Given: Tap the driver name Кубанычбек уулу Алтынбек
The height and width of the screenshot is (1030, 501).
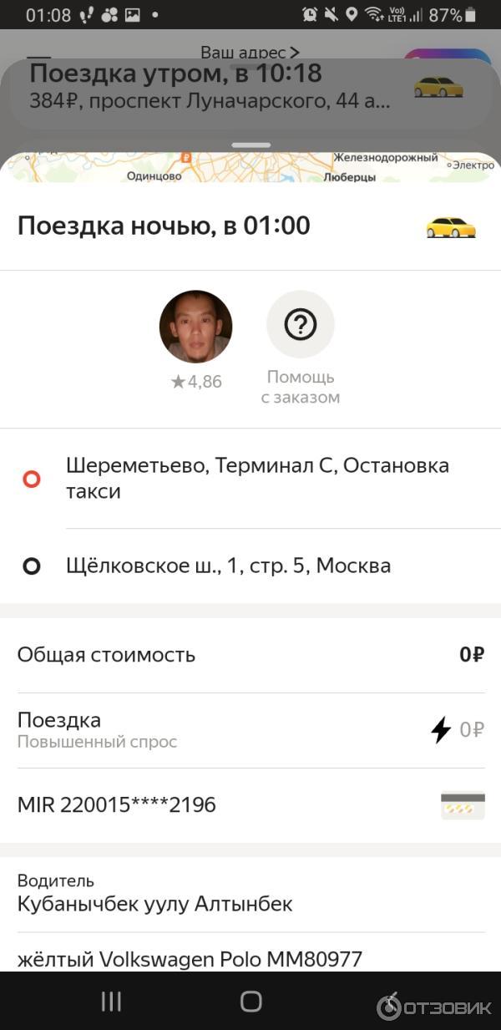Looking at the screenshot, I should tap(155, 904).
